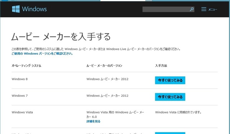Select the ムービー メーカーのバージョン column header
The image size is (230, 134).
[x=104, y=66]
